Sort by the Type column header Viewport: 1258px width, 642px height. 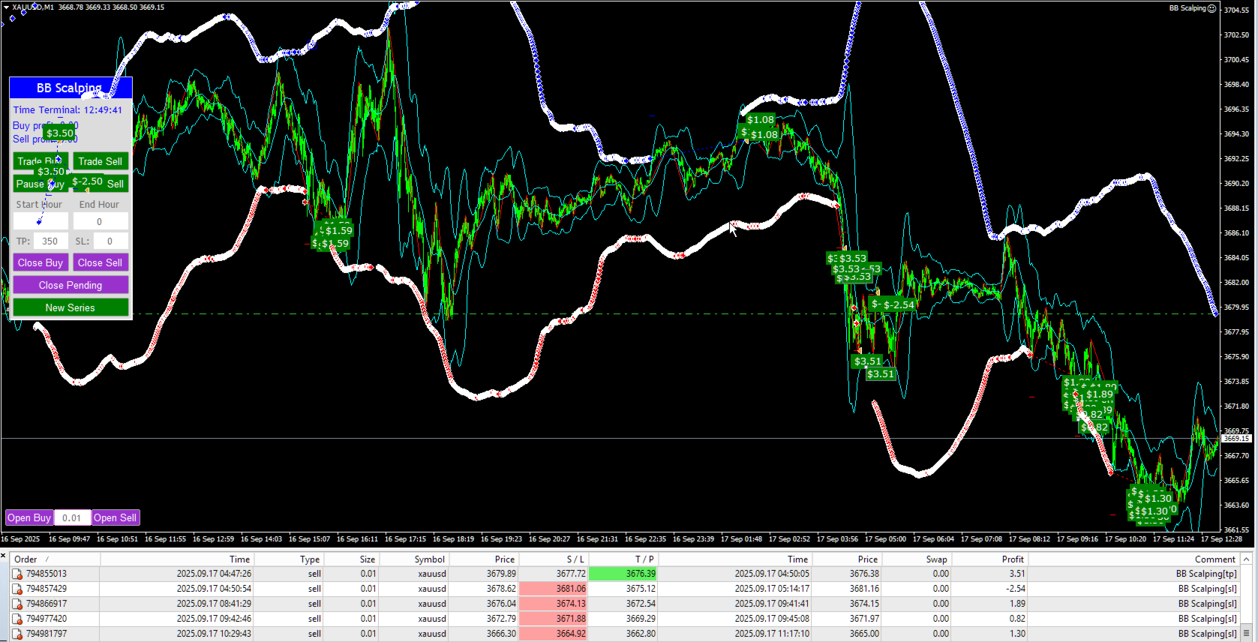[x=287, y=559]
